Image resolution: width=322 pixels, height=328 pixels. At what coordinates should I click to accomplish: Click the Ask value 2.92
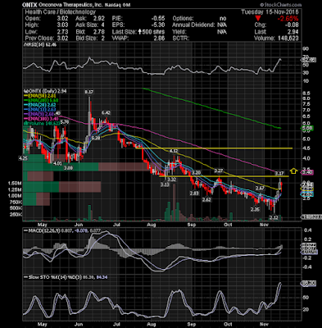click(x=99, y=19)
